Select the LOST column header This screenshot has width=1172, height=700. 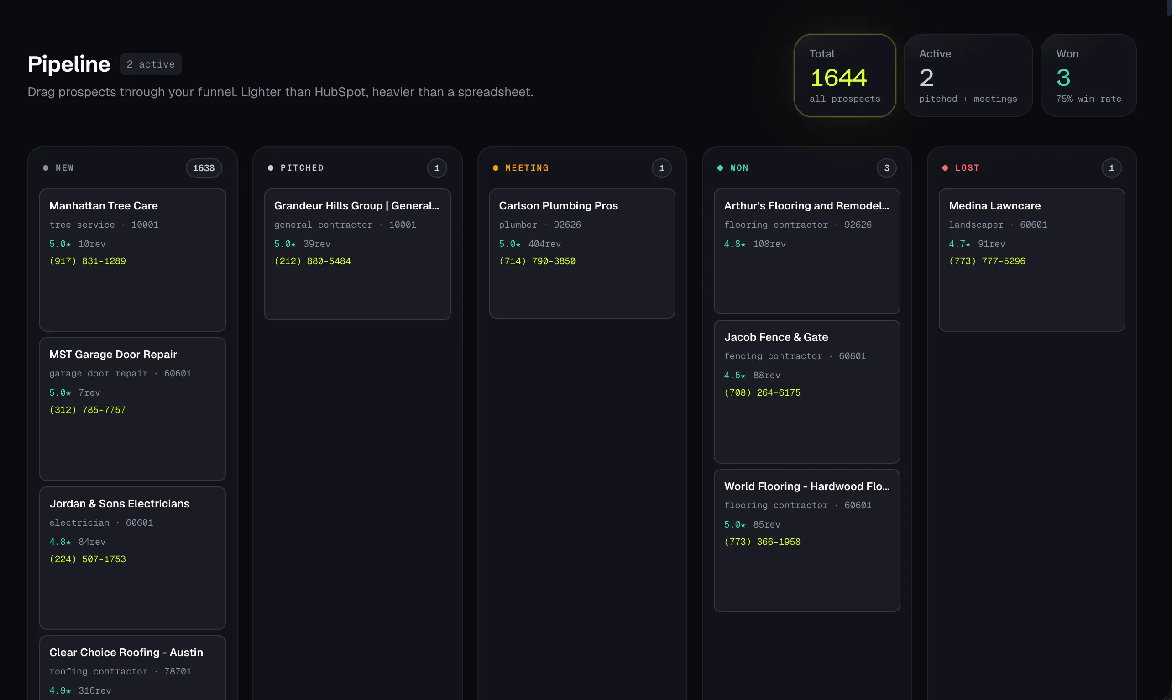point(967,168)
